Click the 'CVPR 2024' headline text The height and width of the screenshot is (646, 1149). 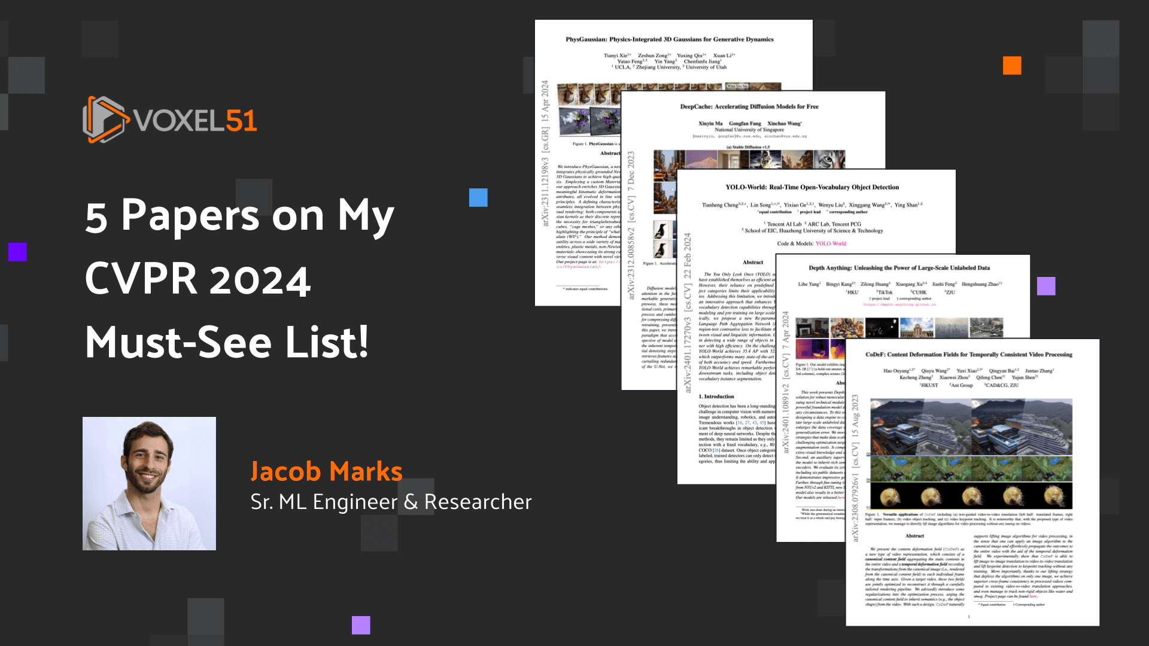click(x=197, y=279)
